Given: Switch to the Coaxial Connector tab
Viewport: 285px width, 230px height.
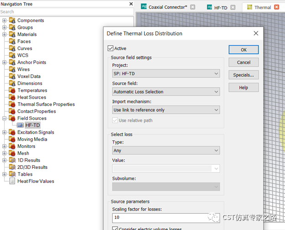Looking at the screenshot, I should point(168,7).
